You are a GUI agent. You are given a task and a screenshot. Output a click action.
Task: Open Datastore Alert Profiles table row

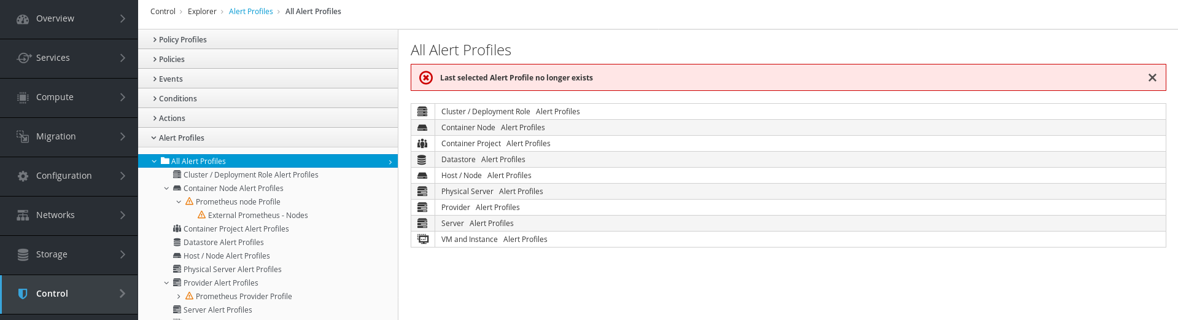[788, 159]
